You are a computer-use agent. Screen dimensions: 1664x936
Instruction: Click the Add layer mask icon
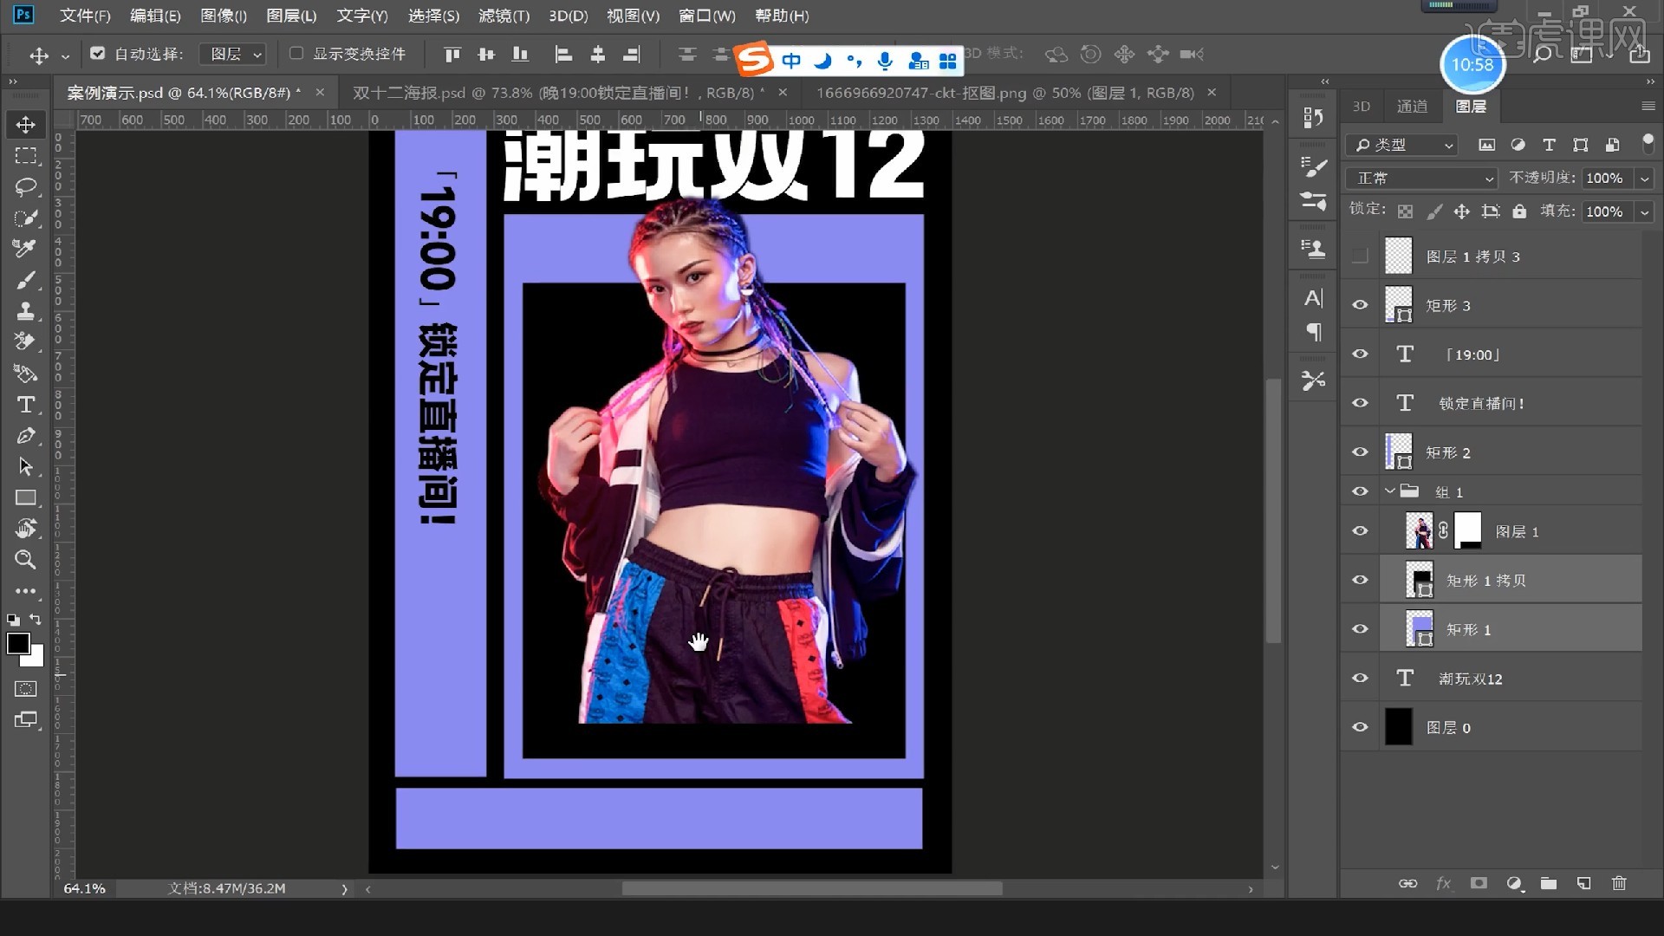pyautogui.click(x=1479, y=884)
